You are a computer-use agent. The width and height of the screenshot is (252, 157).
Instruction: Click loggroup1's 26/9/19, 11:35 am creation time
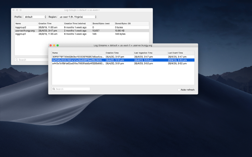coord(48,34)
